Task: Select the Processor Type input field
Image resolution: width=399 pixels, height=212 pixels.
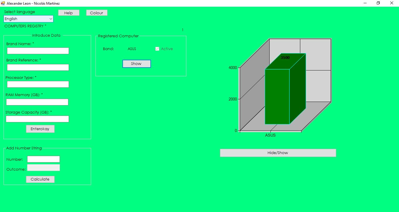Action: (38, 84)
